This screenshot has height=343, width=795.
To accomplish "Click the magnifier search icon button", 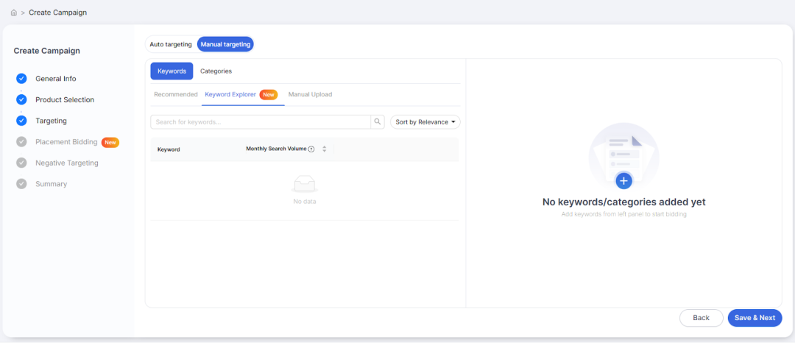I will 377,122.
